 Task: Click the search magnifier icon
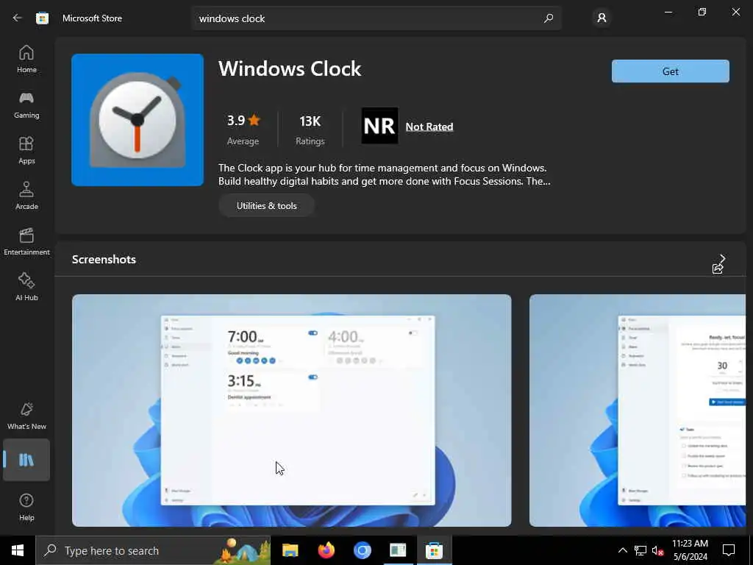[548, 18]
